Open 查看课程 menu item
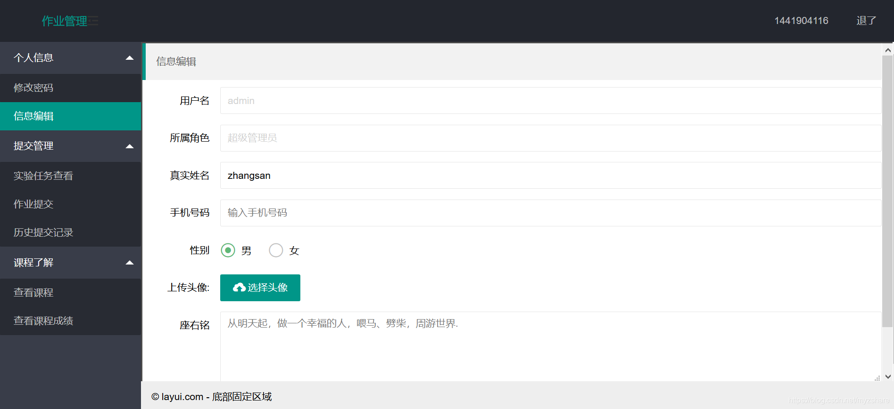894x409 pixels. [71, 293]
